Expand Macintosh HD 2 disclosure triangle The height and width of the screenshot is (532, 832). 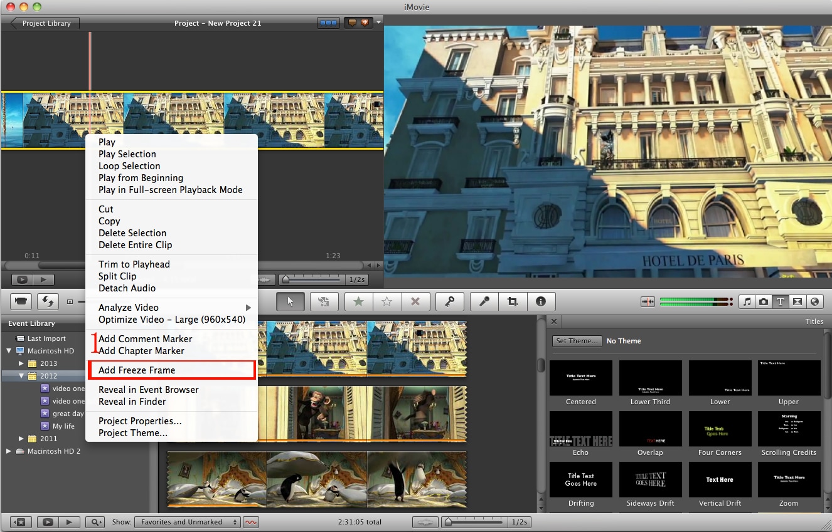tap(9, 451)
